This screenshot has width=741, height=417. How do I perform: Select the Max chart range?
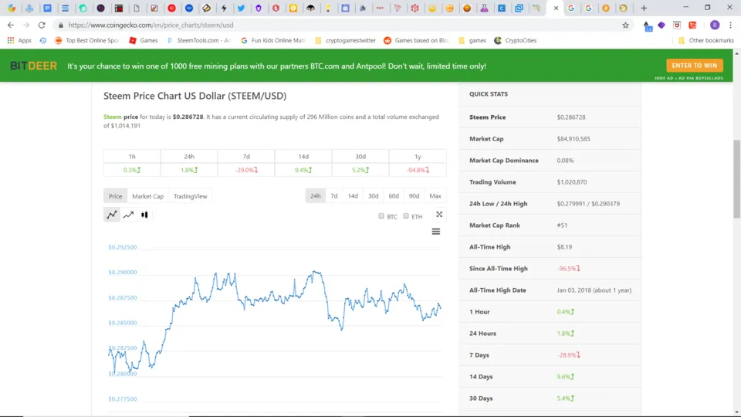pos(435,195)
